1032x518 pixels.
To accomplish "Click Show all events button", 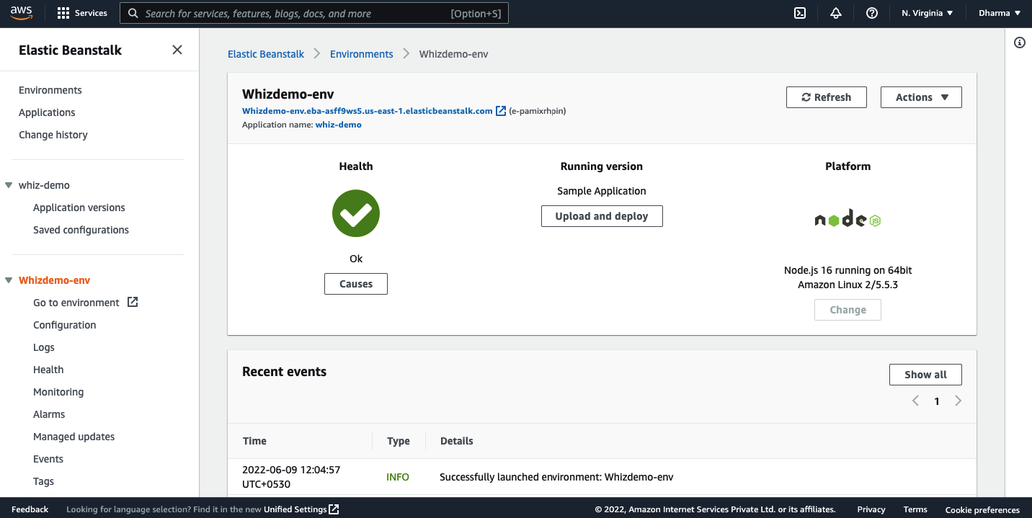I will click(x=925, y=375).
